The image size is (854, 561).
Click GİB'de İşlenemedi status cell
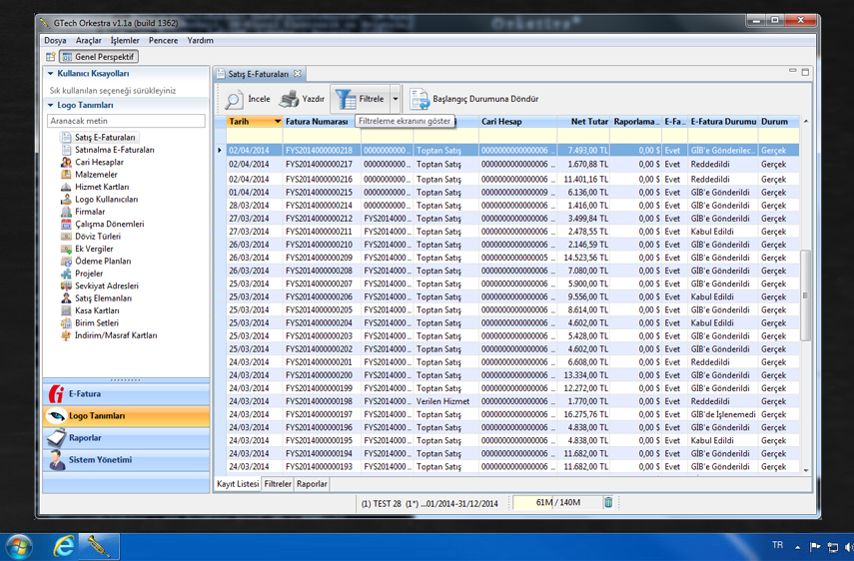pyautogui.click(x=723, y=414)
